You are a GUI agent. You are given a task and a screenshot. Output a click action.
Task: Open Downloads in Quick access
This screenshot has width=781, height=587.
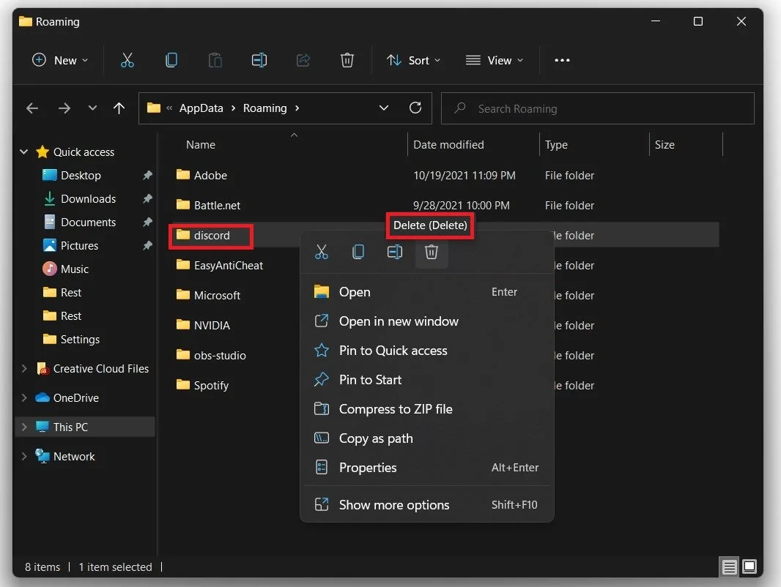tap(88, 198)
